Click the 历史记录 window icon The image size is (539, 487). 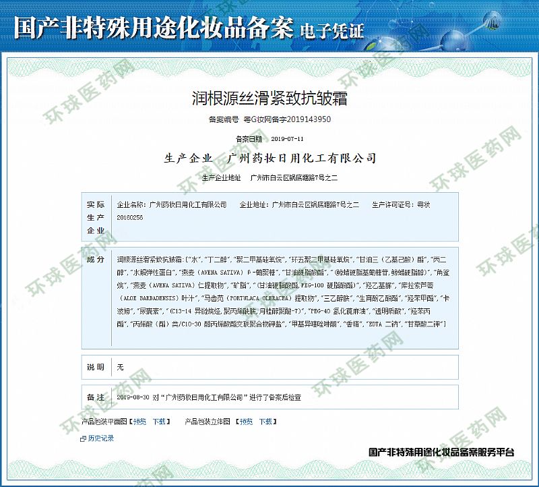(84, 438)
